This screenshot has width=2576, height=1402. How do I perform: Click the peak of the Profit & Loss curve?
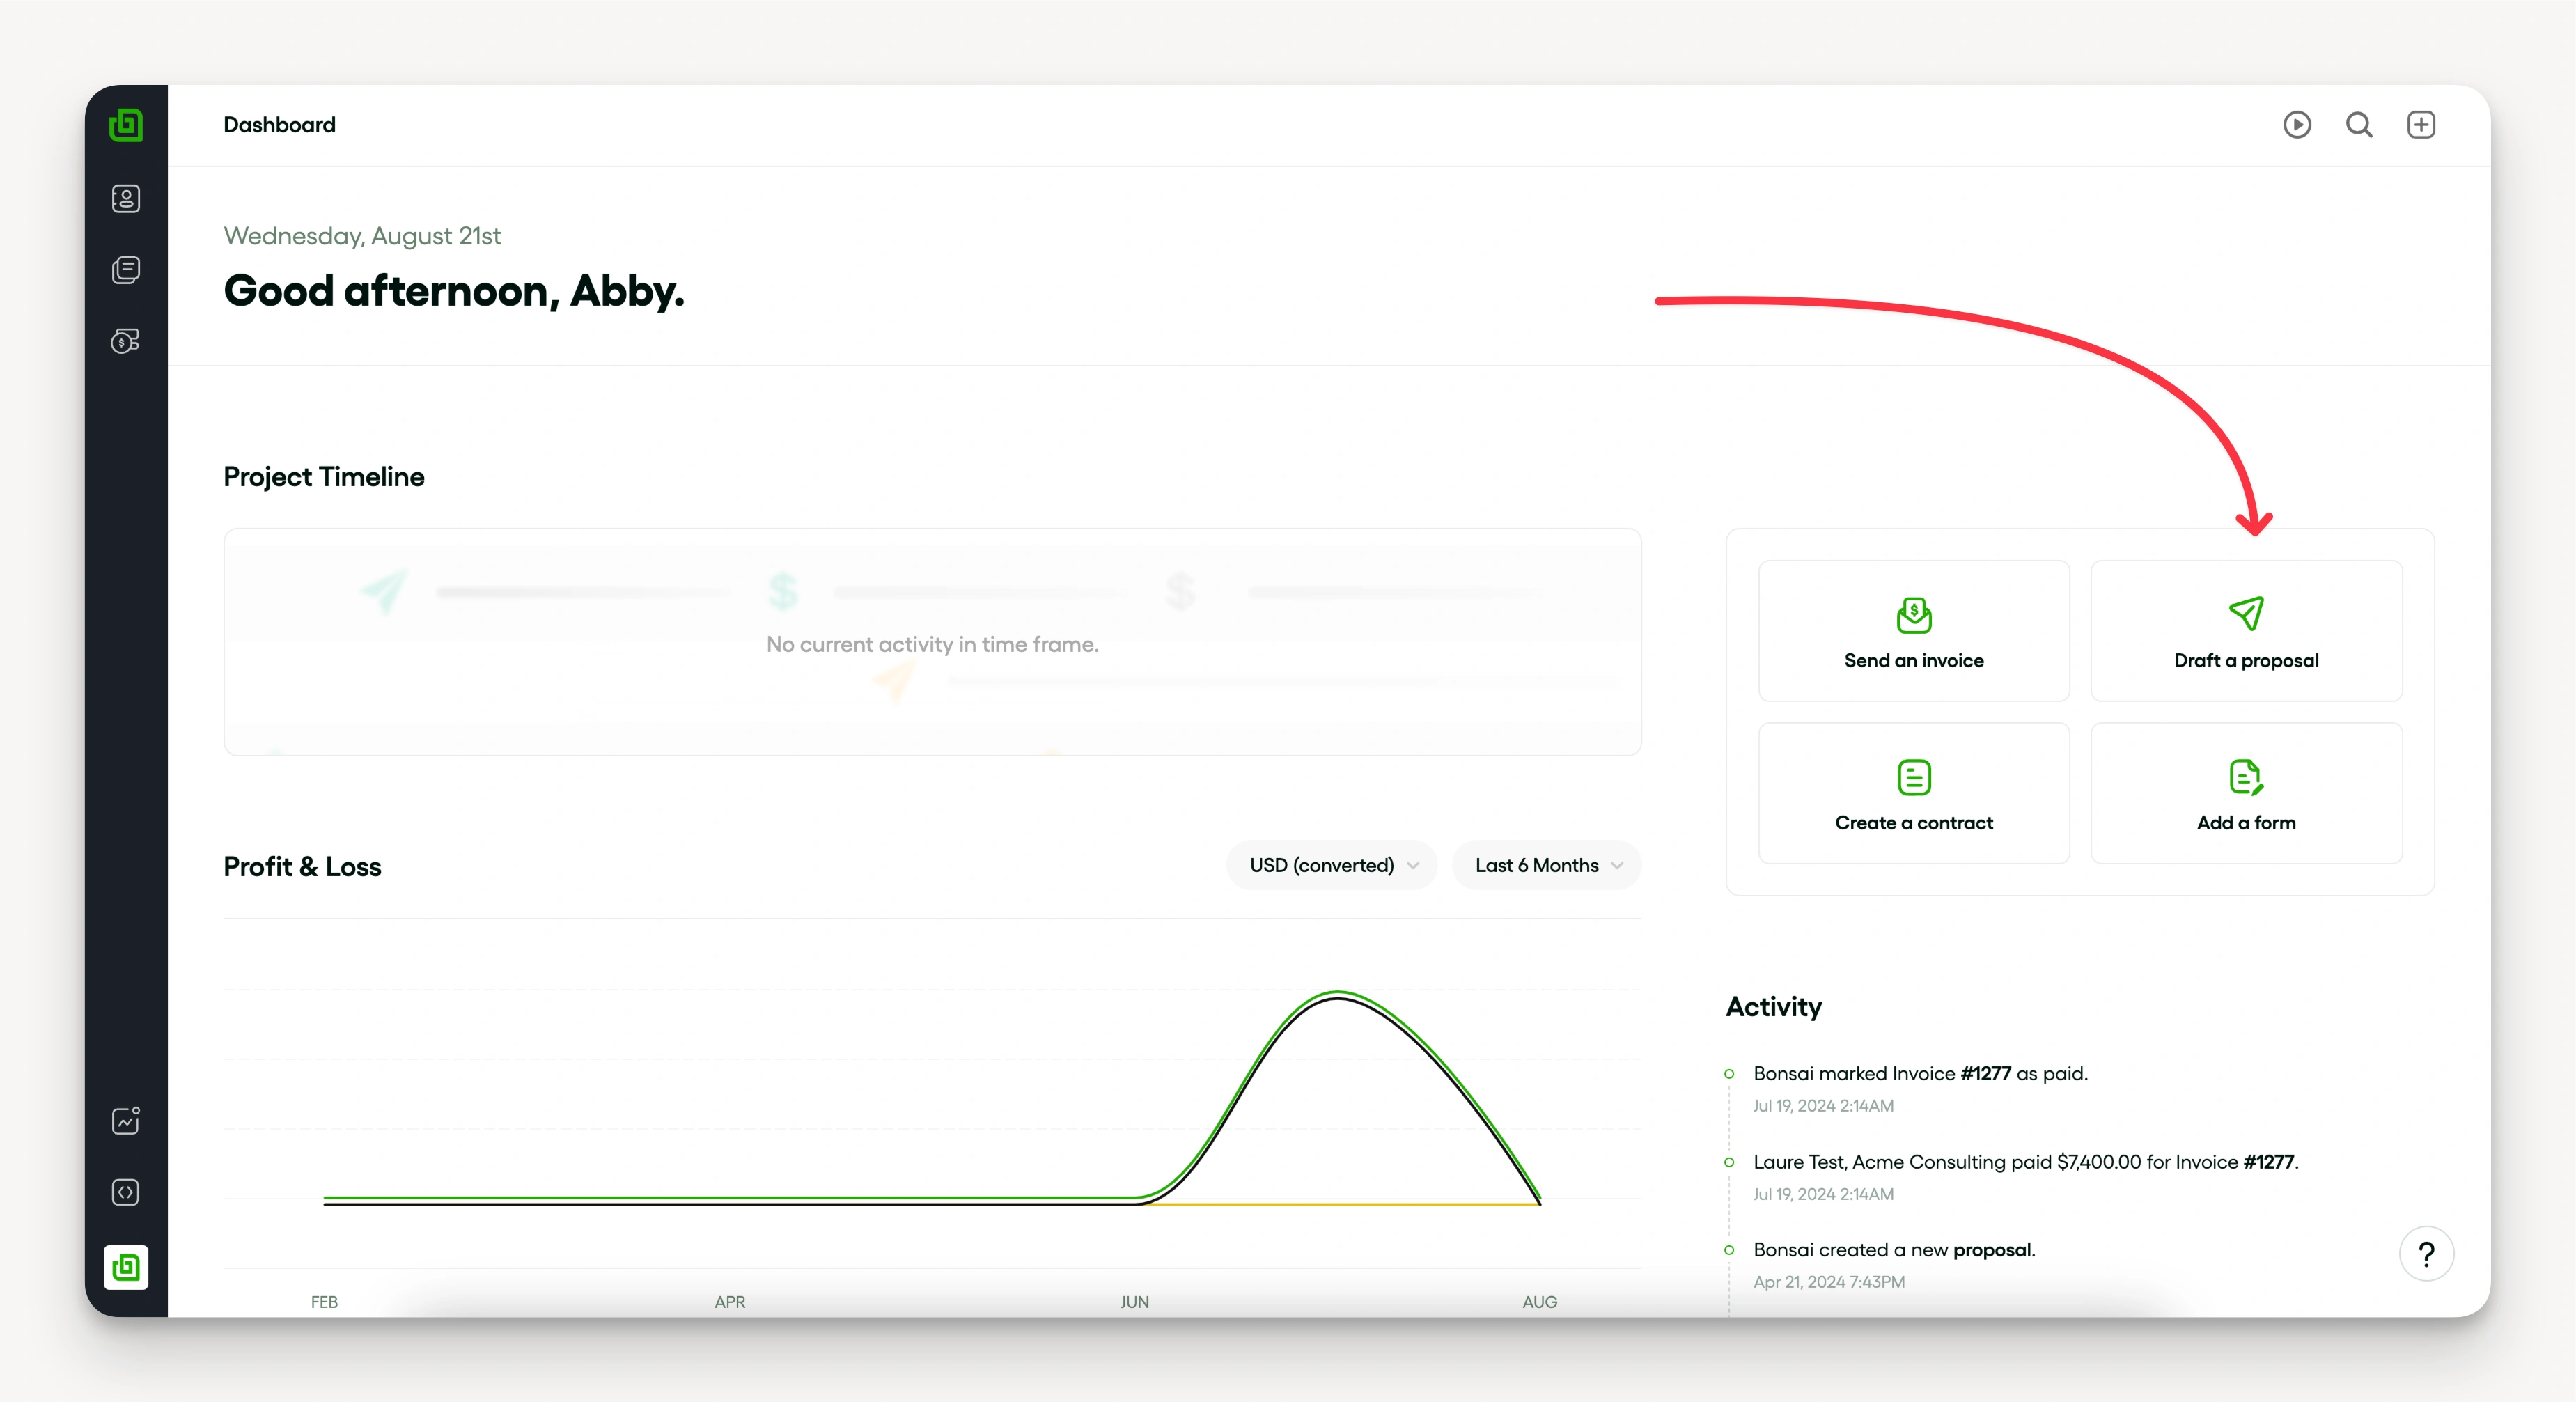point(1338,994)
